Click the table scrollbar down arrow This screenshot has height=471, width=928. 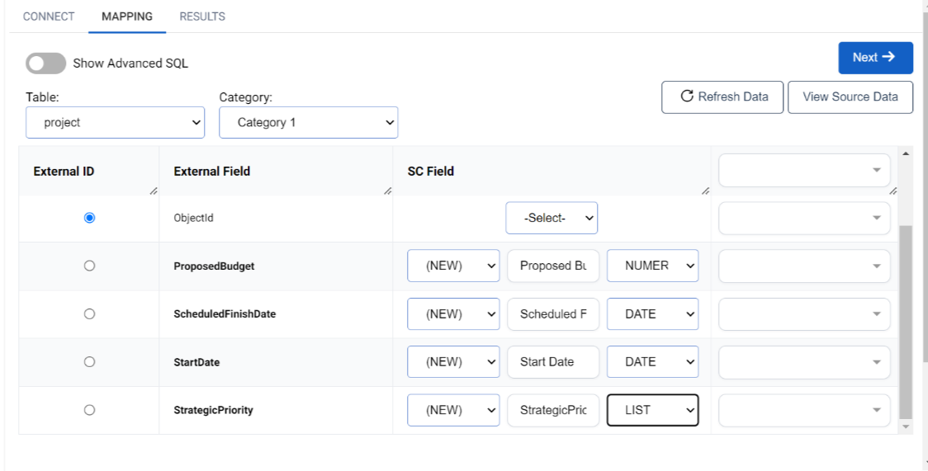coord(905,426)
